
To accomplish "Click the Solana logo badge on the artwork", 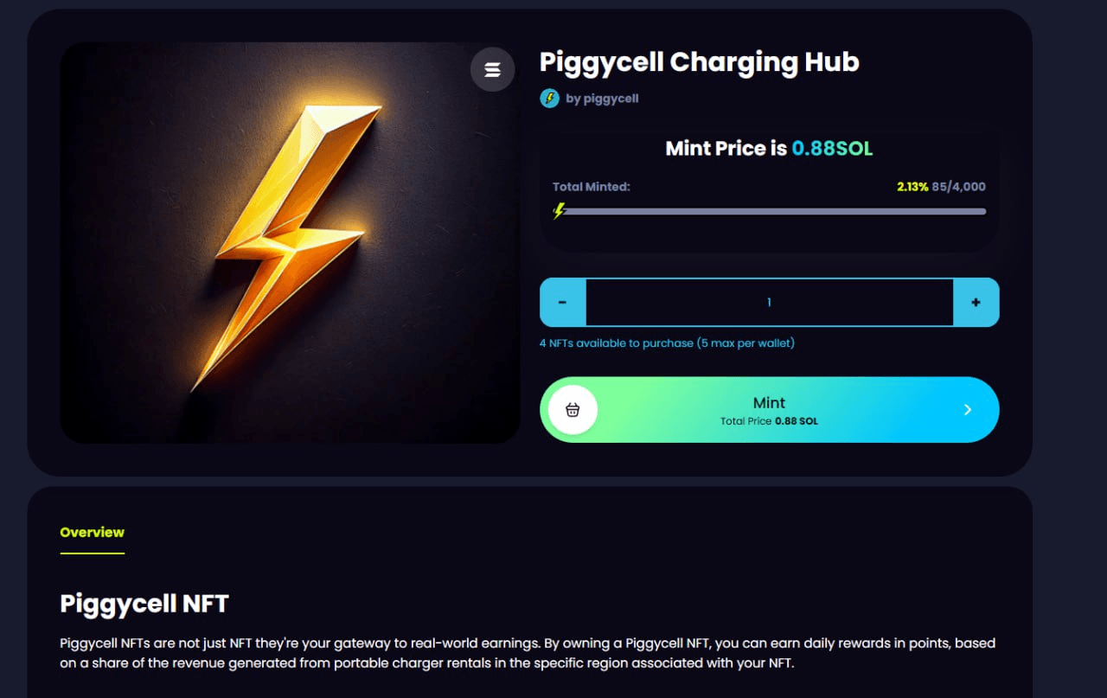I will click(x=492, y=69).
